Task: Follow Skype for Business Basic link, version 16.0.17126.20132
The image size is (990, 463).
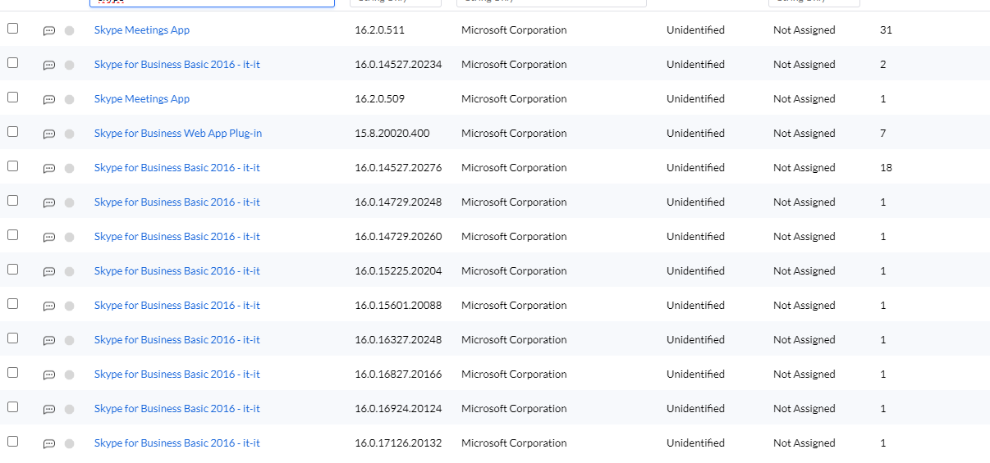Action: coord(177,443)
